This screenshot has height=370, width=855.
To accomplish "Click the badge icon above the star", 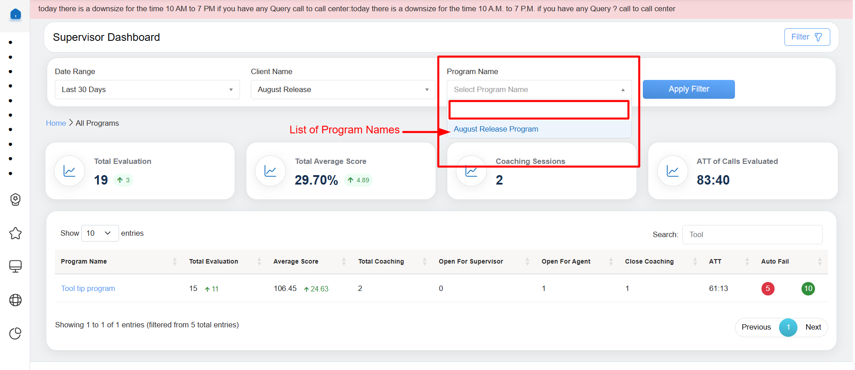I will click(x=15, y=199).
